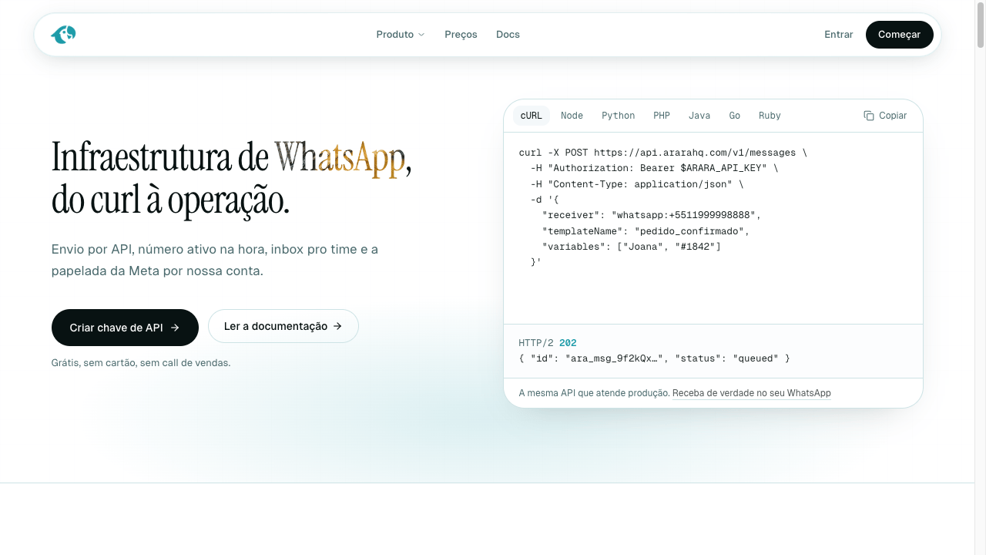Click the page vertical scrollbar thumb
This screenshot has height=555, width=986.
(981, 25)
